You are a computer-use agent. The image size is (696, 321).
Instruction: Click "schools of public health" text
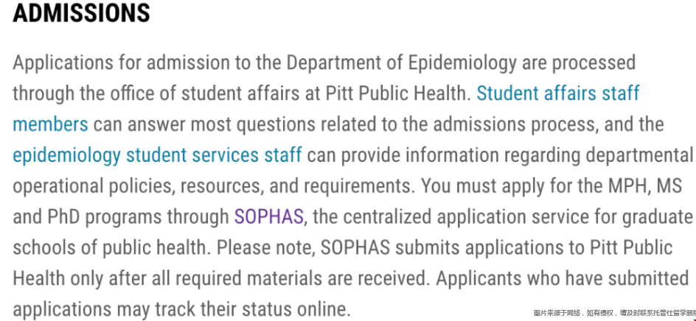pyautogui.click(x=110, y=248)
